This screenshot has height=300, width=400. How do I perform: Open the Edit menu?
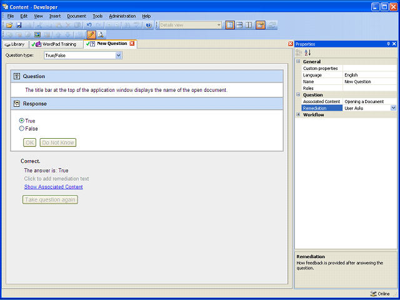pos(24,16)
